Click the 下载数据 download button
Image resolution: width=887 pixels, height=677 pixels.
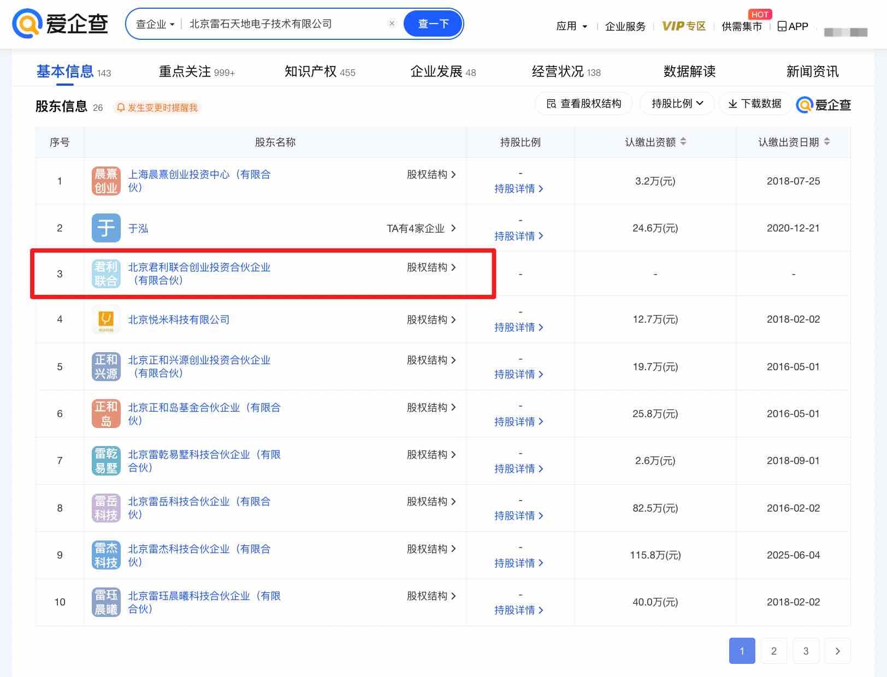click(x=755, y=104)
